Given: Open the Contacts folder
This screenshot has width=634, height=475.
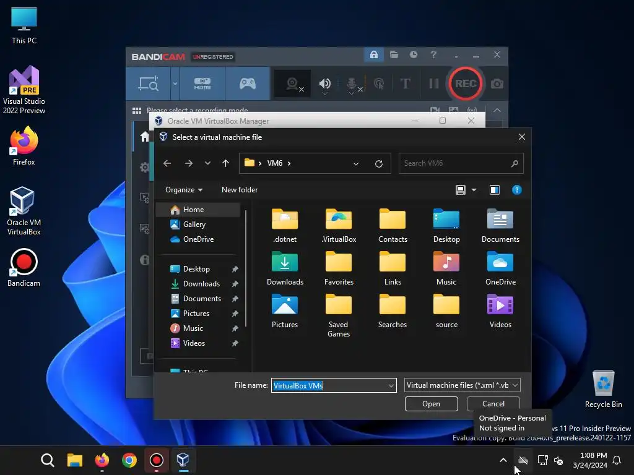Looking at the screenshot, I should 393,225.
